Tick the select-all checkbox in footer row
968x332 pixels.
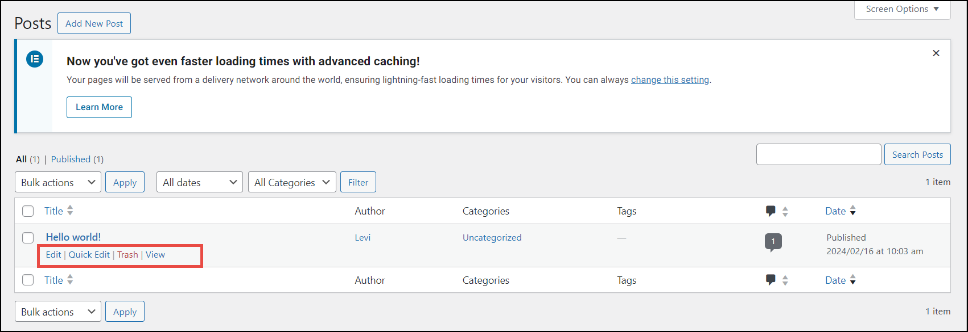[28, 280]
